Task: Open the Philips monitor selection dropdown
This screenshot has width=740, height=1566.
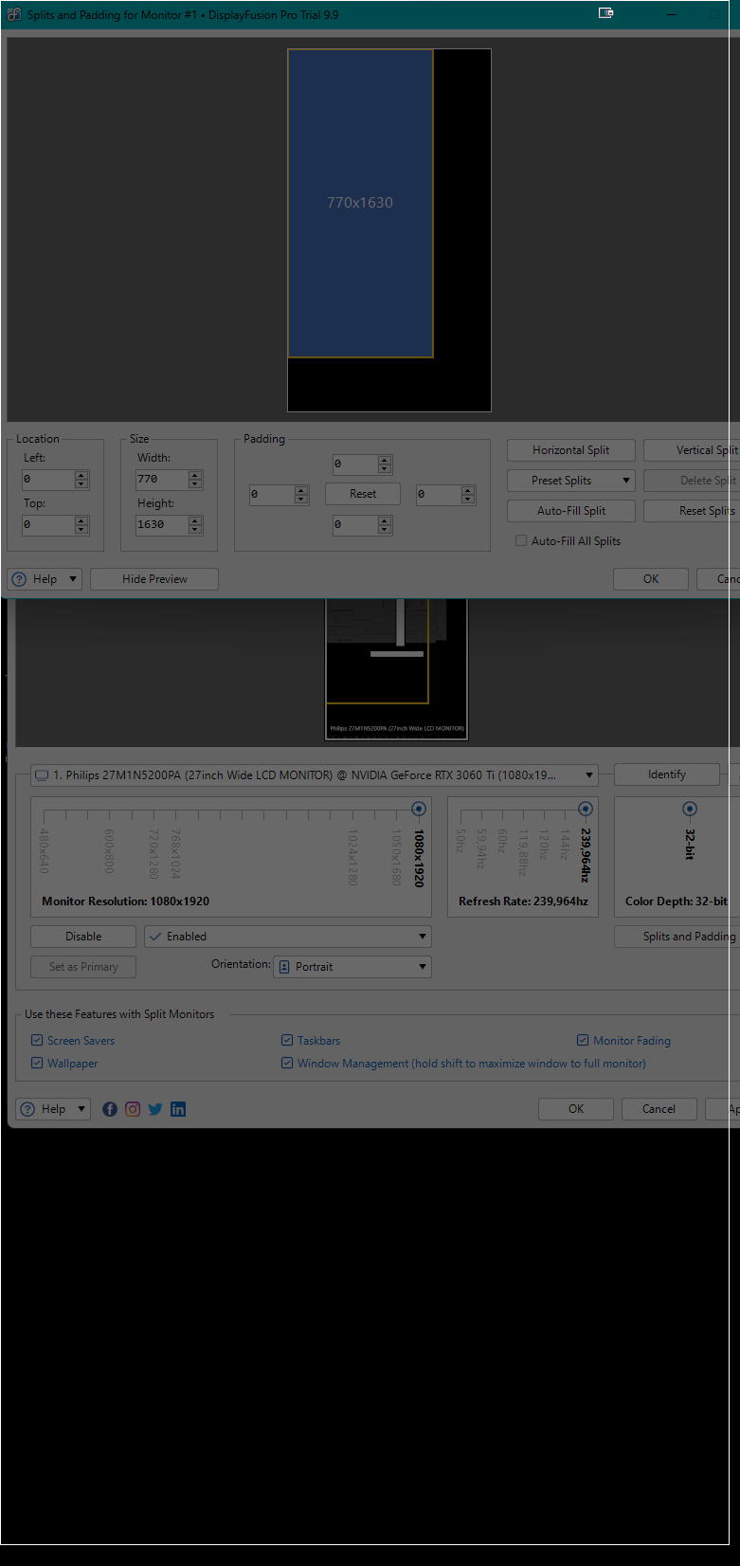Action: point(315,775)
